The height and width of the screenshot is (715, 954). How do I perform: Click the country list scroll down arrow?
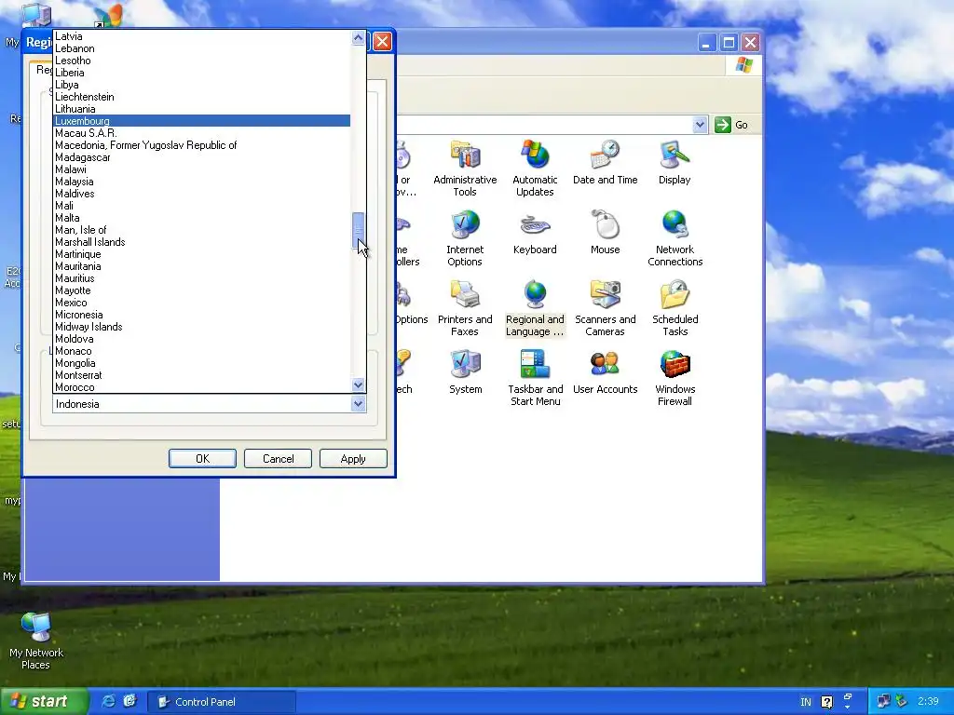coord(359,384)
